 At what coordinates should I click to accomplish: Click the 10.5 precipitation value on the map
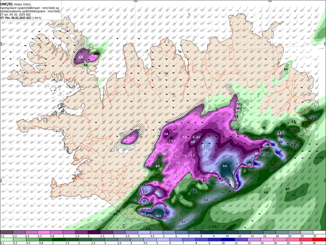pyautogui.click(x=143, y=214)
